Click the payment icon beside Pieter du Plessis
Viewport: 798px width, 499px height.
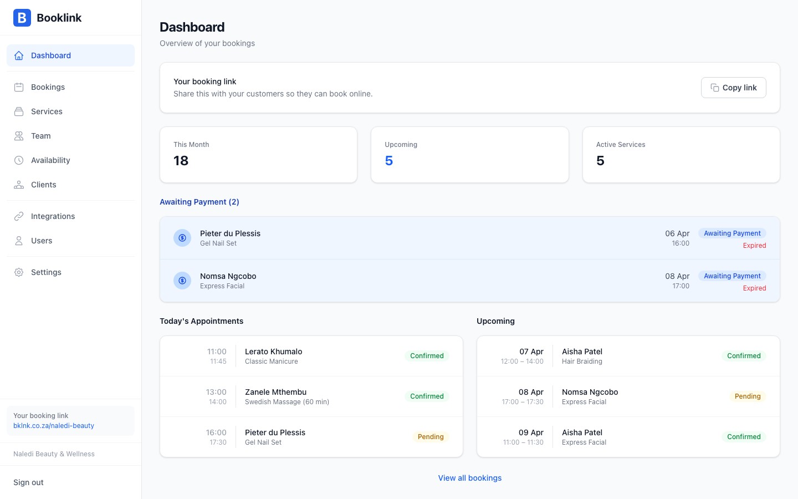pos(182,238)
